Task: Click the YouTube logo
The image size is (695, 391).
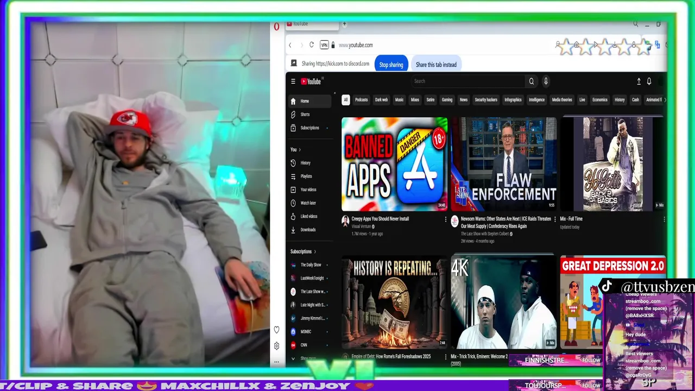Action: pos(311,81)
